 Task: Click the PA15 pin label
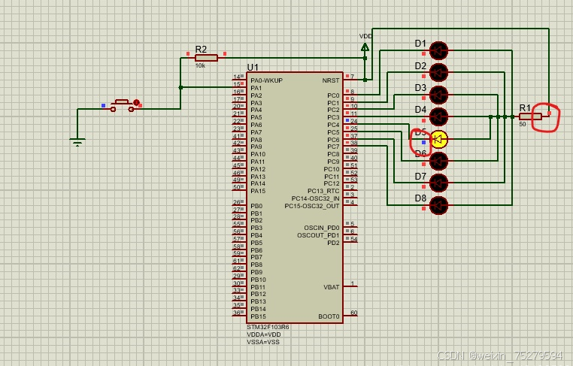click(x=258, y=191)
